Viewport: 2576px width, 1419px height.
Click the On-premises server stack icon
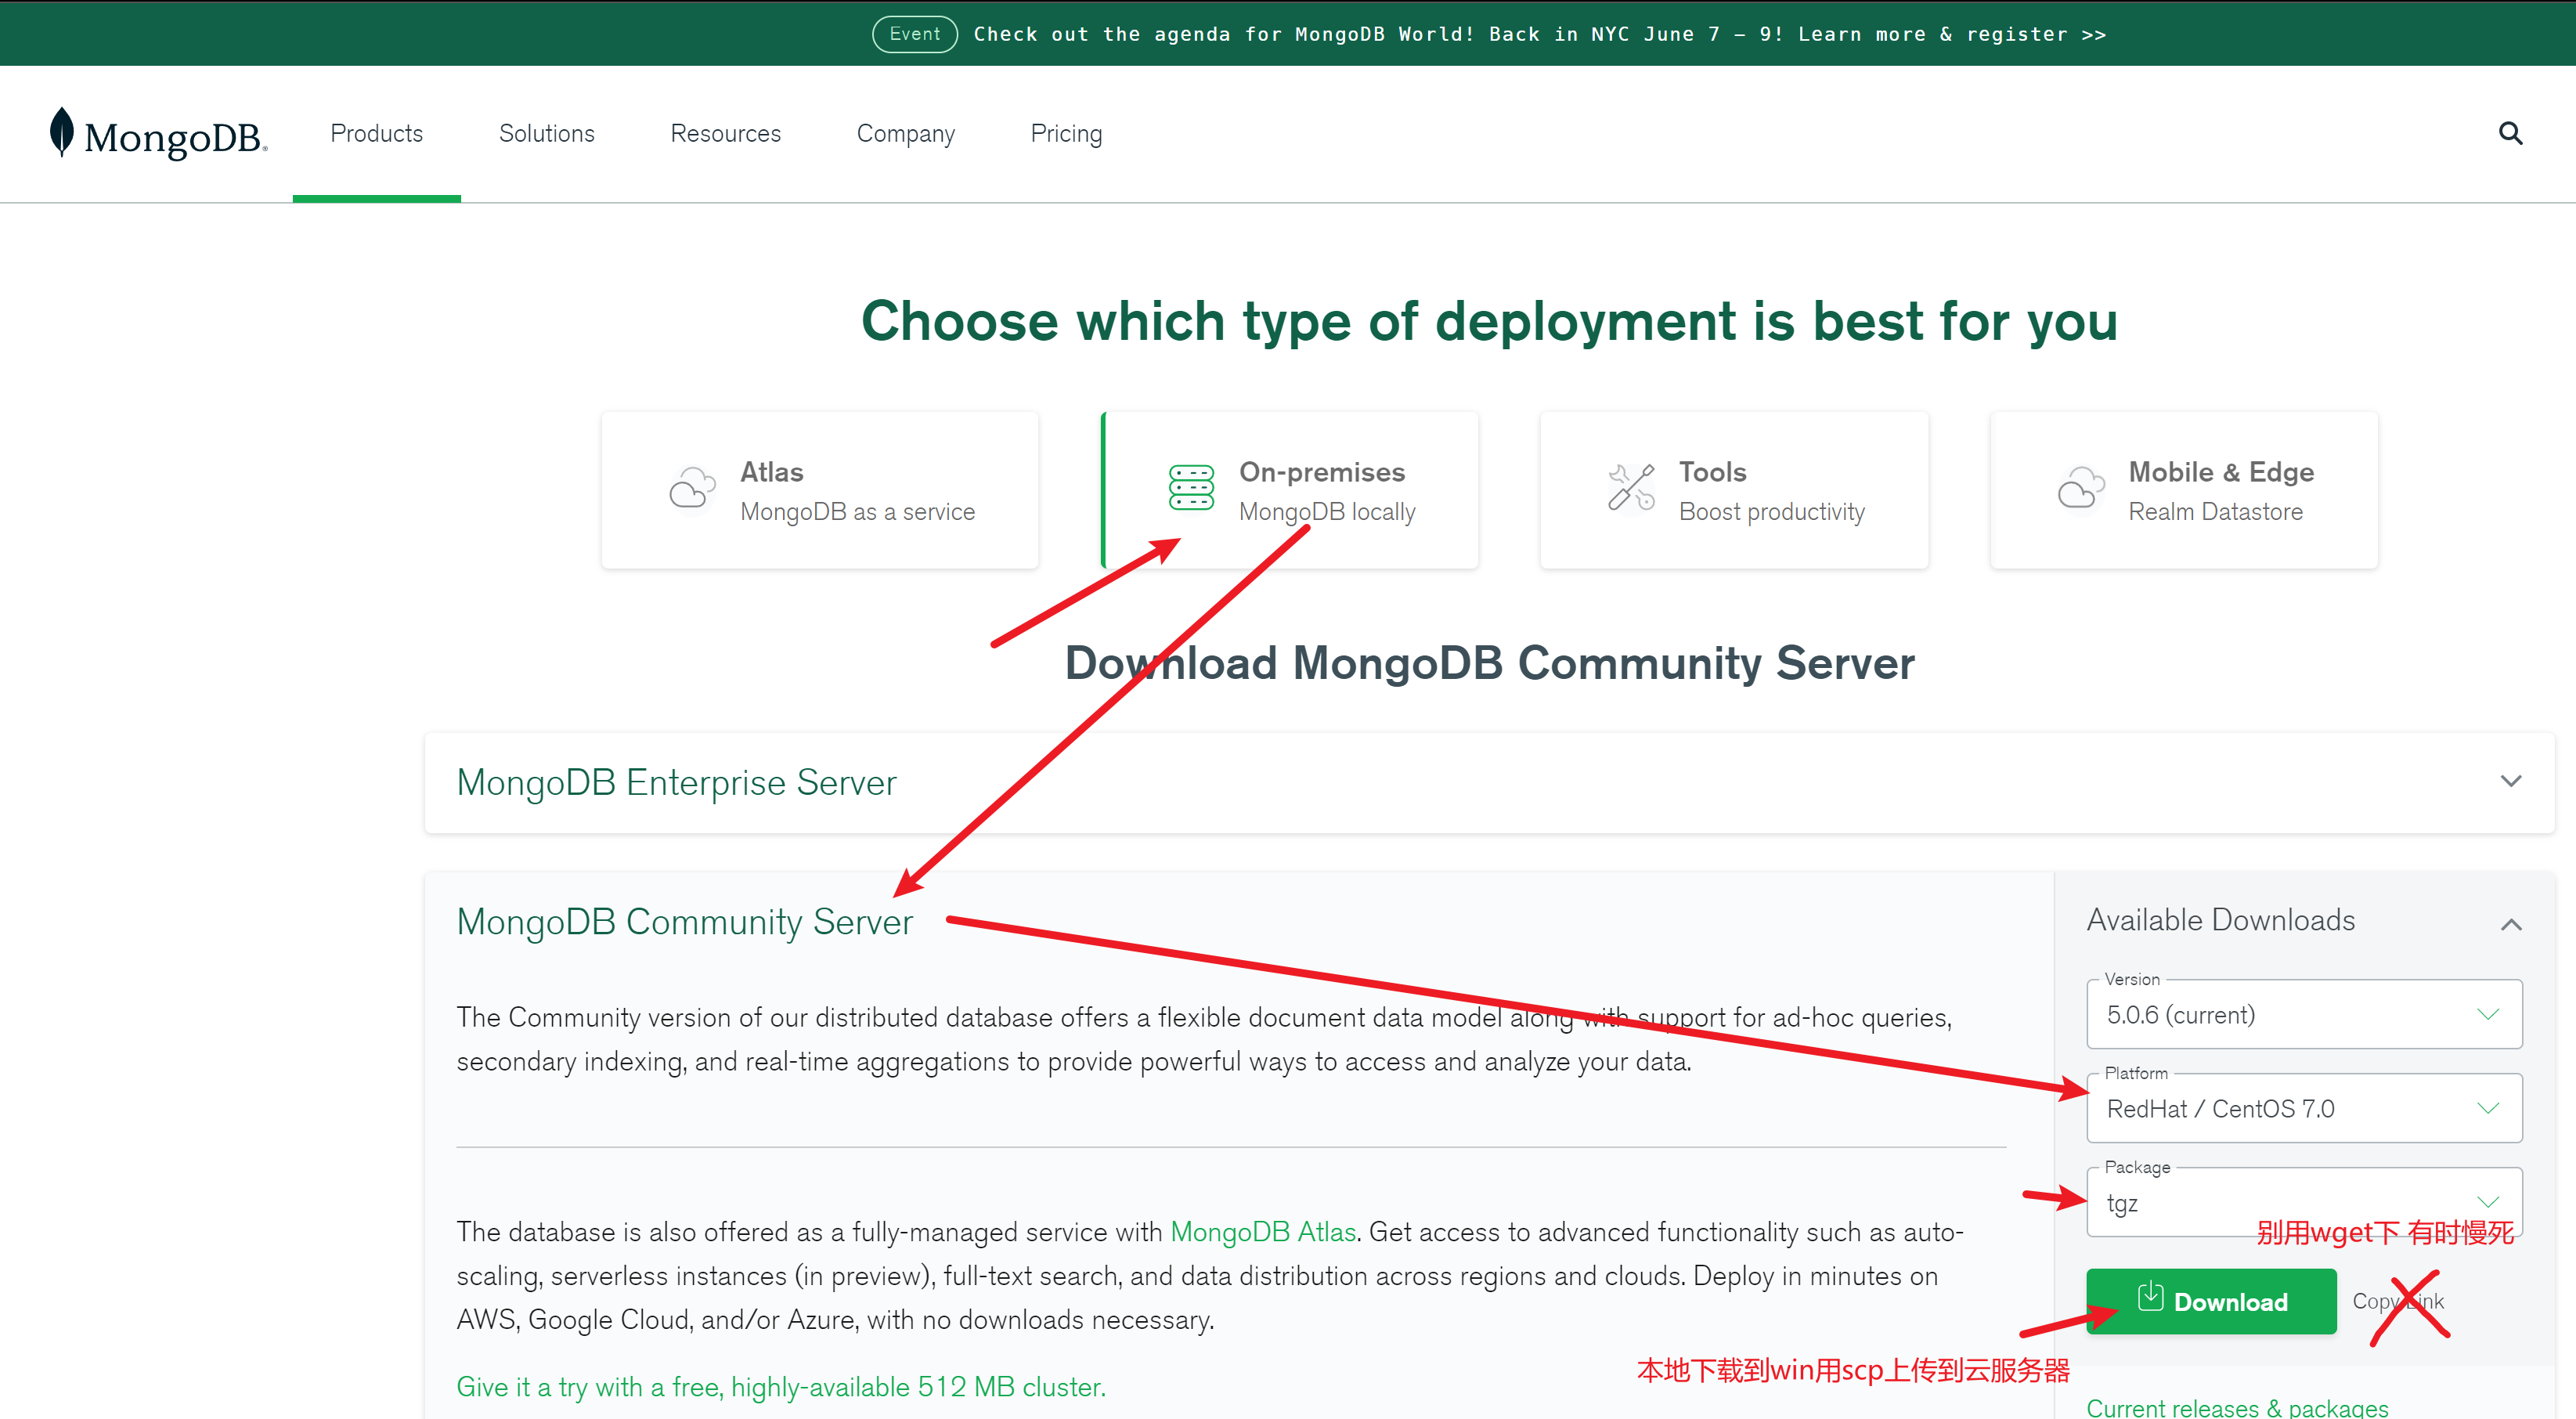point(1191,488)
